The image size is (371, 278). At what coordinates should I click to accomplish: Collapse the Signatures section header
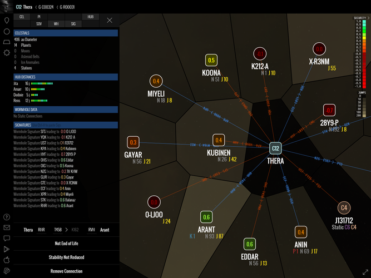(66, 125)
